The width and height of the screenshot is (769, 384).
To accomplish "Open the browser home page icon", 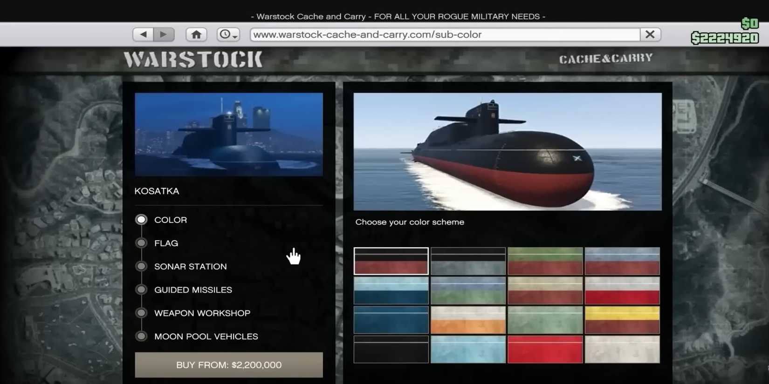I will click(196, 34).
